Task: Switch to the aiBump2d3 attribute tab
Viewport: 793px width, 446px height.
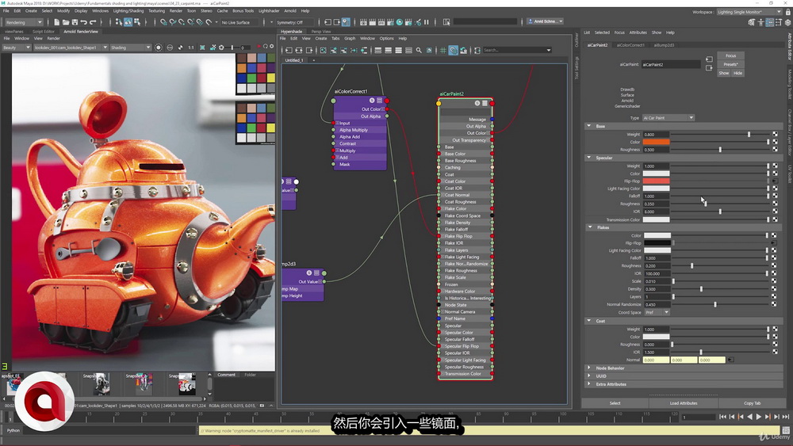Action: pos(664,45)
